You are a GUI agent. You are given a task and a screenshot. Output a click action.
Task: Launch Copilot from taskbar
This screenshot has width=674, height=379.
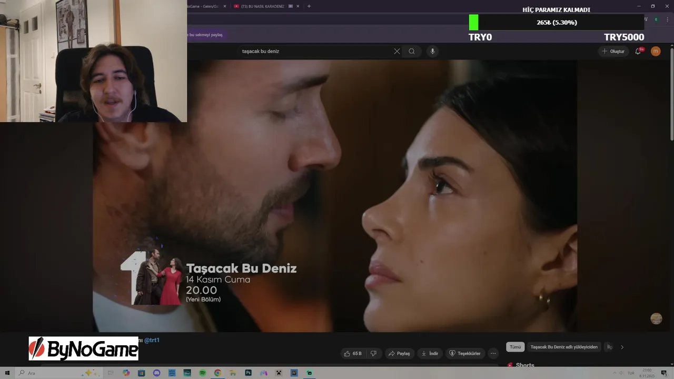(126, 373)
